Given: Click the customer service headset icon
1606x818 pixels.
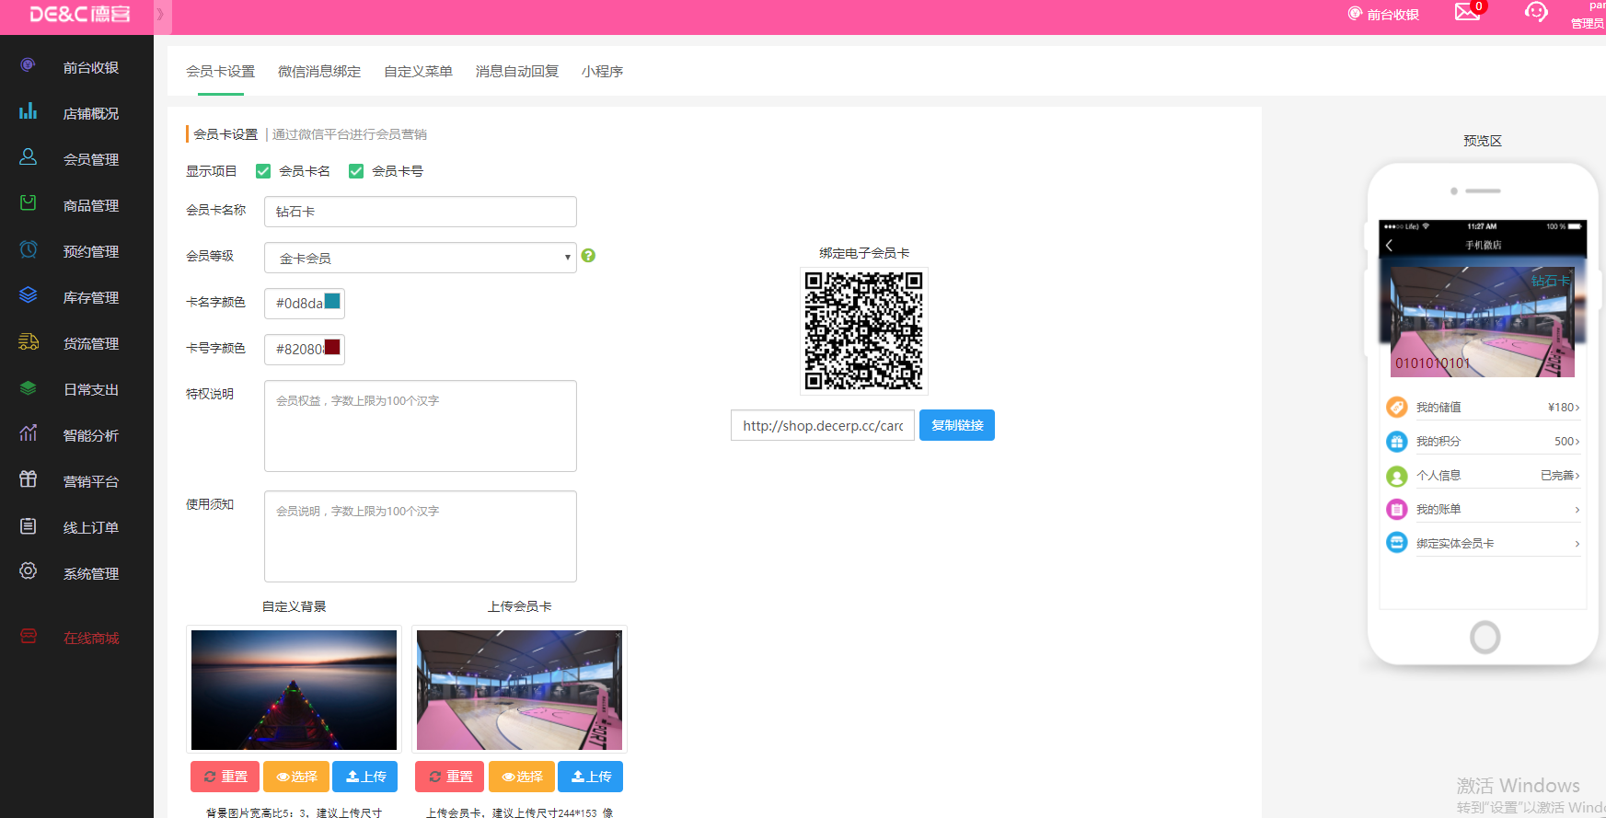Looking at the screenshot, I should pyautogui.click(x=1536, y=12).
